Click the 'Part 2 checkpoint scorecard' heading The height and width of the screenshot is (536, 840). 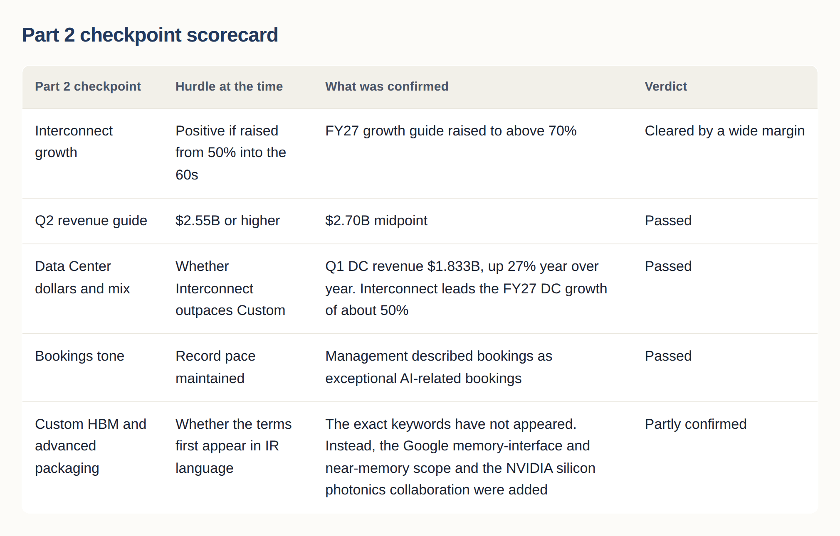150,35
